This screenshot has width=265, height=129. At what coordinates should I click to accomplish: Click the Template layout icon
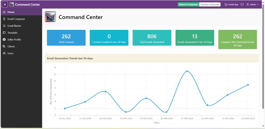[4, 33]
